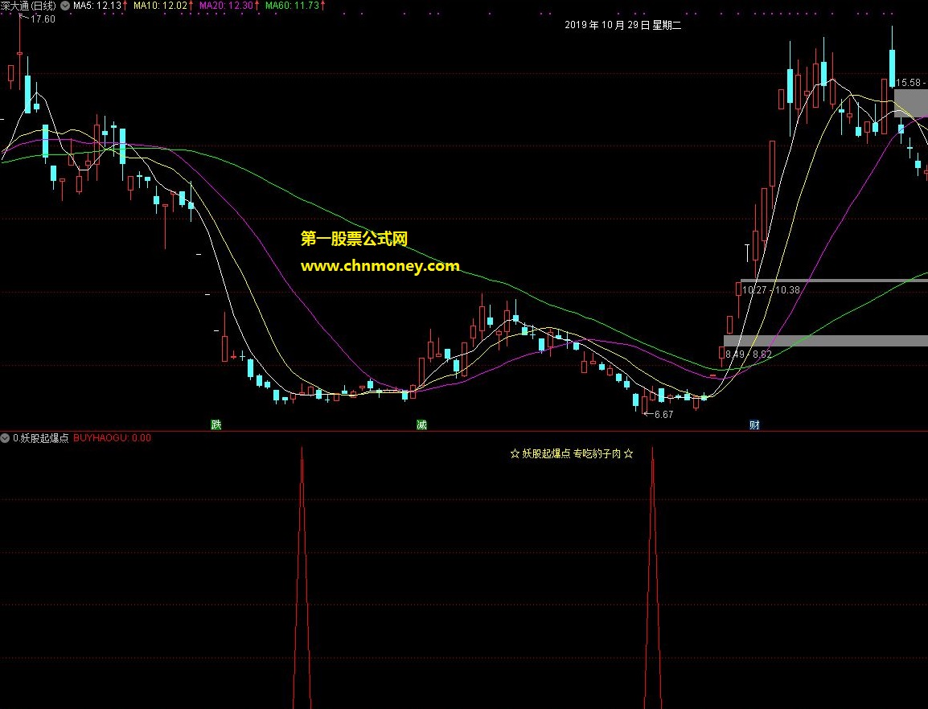
Task: Click the 深大通(日线) chart title
Action: point(28,6)
